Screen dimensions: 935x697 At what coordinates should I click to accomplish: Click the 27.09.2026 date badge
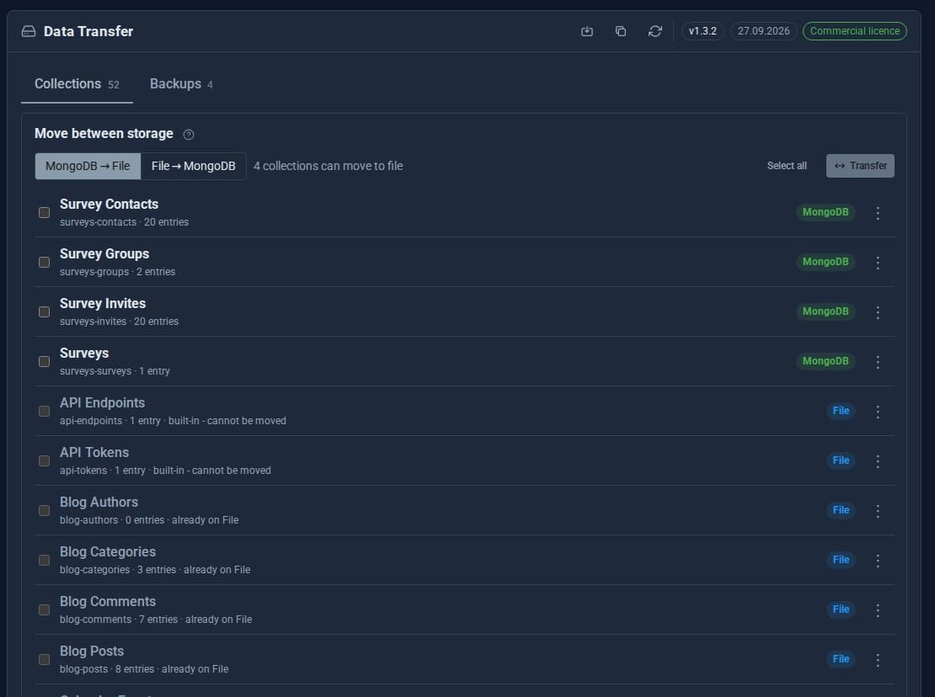click(763, 31)
